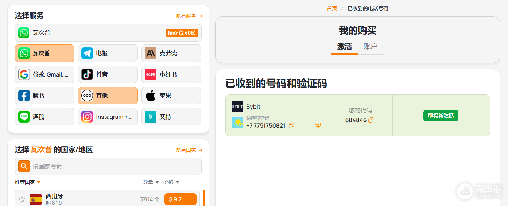Click the green 取得新號碼 button
This screenshot has width=508, height=206.
pos(441,116)
